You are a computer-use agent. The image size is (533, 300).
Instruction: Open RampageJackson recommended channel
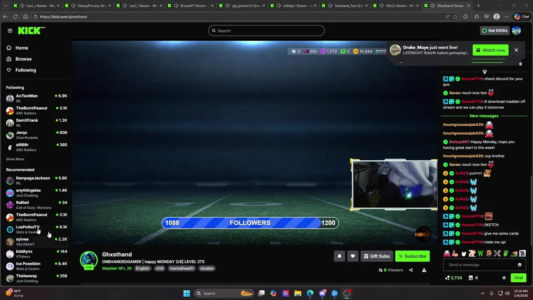coord(37,180)
